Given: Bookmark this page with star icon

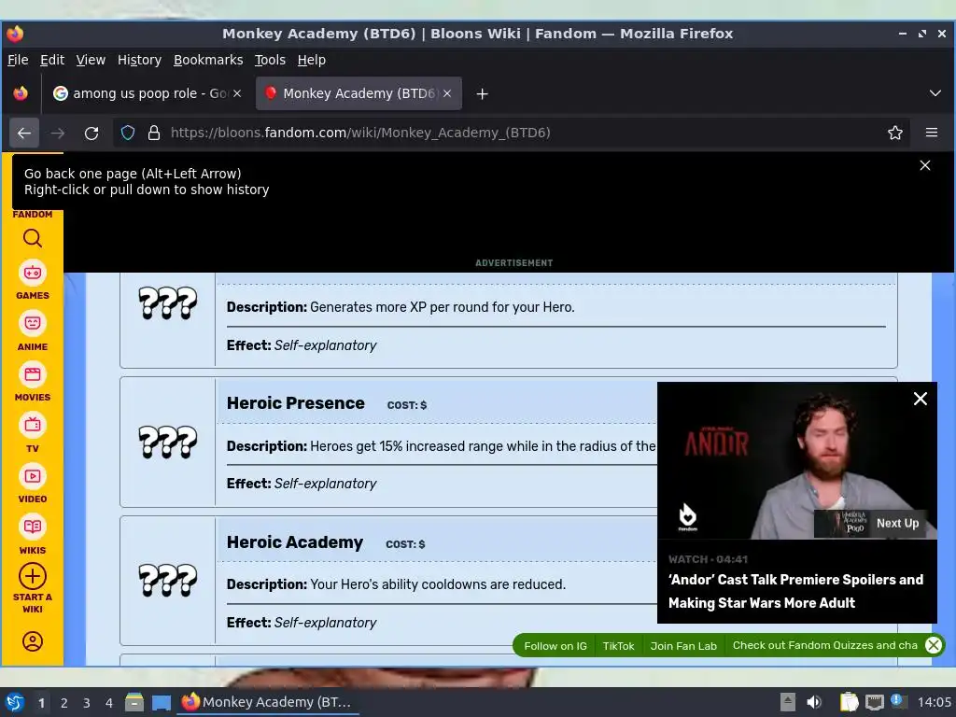Looking at the screenshot, I should pyautogui.click(x=894, y=133).
